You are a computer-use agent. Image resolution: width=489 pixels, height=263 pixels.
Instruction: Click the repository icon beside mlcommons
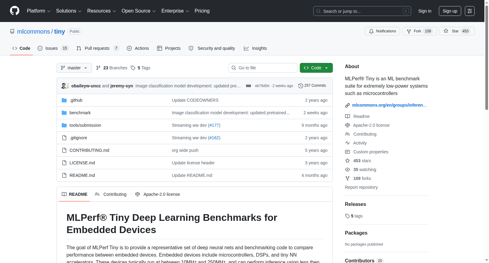point(12,31)
